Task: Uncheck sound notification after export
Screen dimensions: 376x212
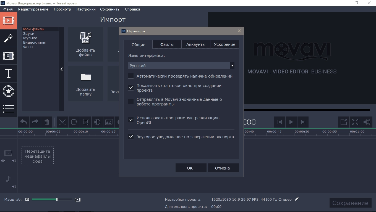Action: pyautogui.click(x=131, y=137)
